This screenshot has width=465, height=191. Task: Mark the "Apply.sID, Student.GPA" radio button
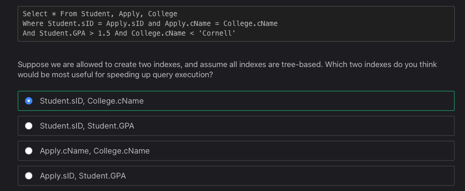point(29,176)
